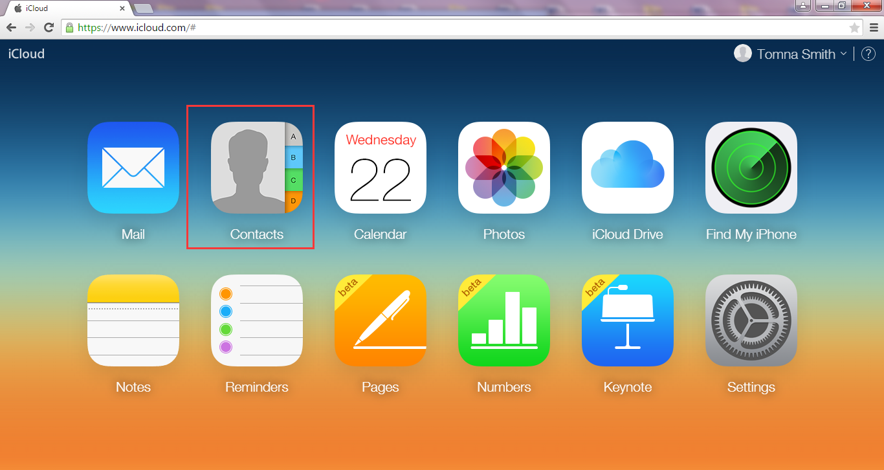
Task: Launch Keynote beta
Action: click(x=627, y=320)
